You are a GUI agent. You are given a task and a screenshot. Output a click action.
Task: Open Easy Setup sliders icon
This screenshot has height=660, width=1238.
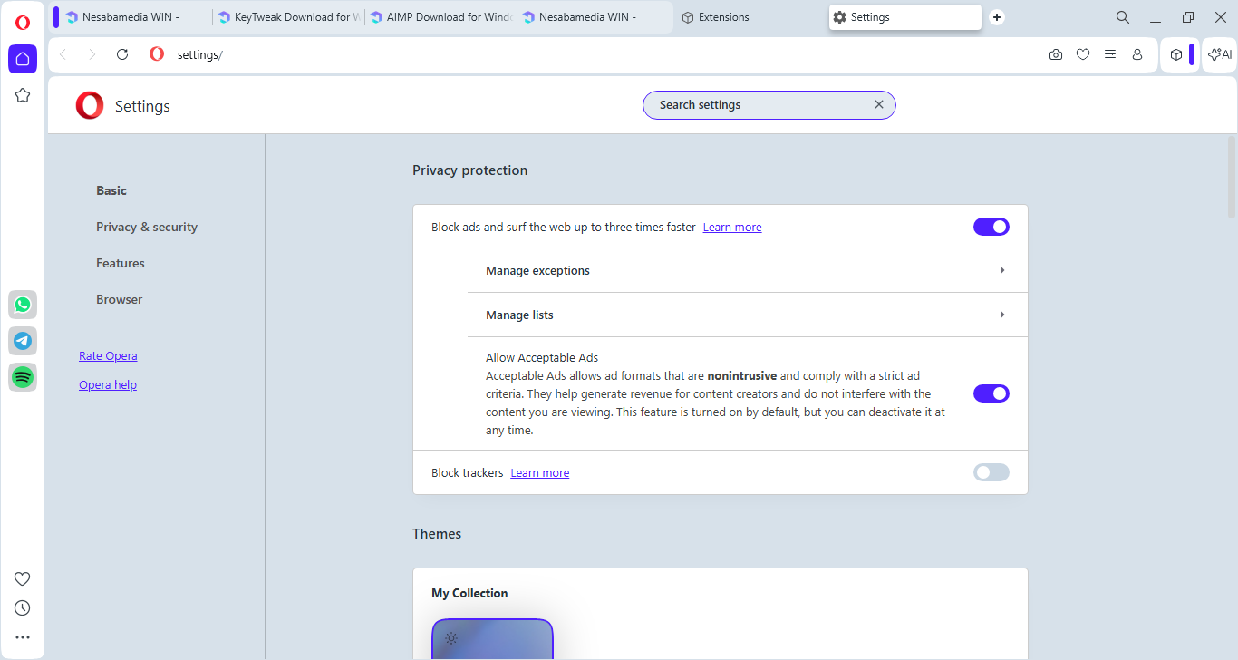pos(1110,54)
